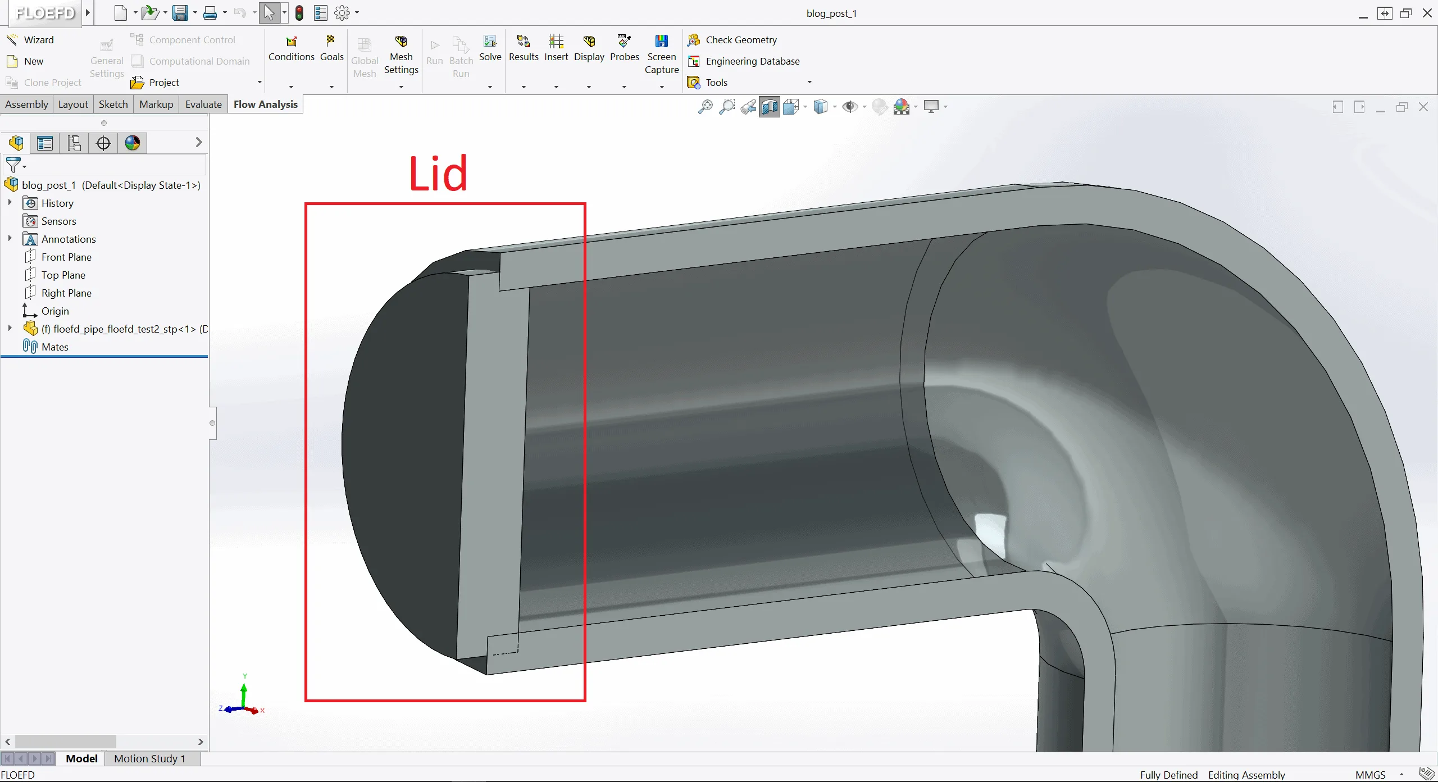Open the Wizard tool

click(30, 40)
